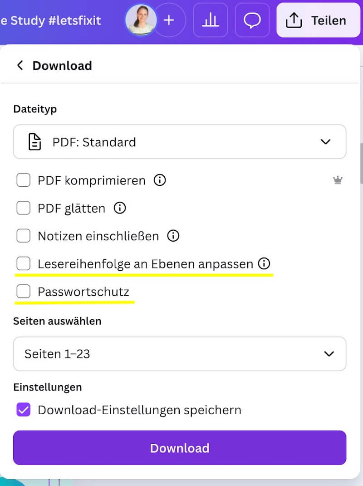
Task: Click the back arrow next to Download
Action: coord(20,65)
